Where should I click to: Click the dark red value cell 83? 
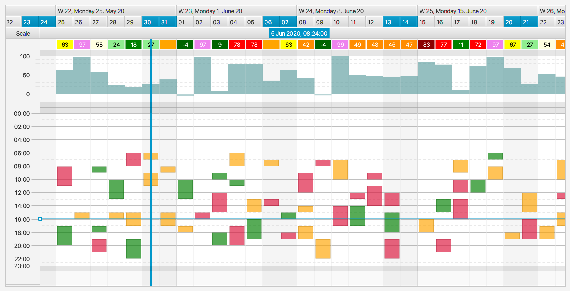pyautogui.click(x=426, y=45)
